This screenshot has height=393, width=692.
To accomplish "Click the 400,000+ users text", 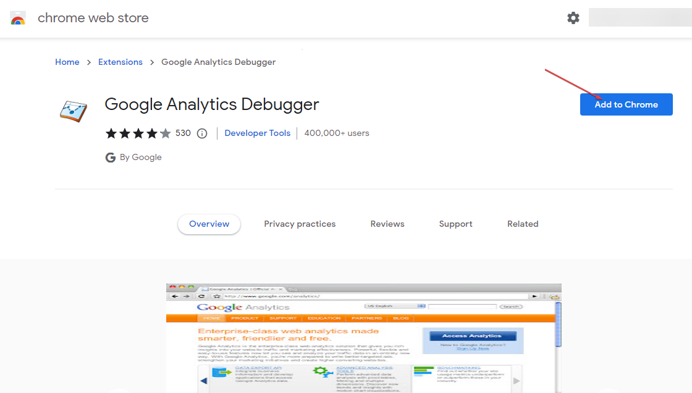I will click(337, 133).
